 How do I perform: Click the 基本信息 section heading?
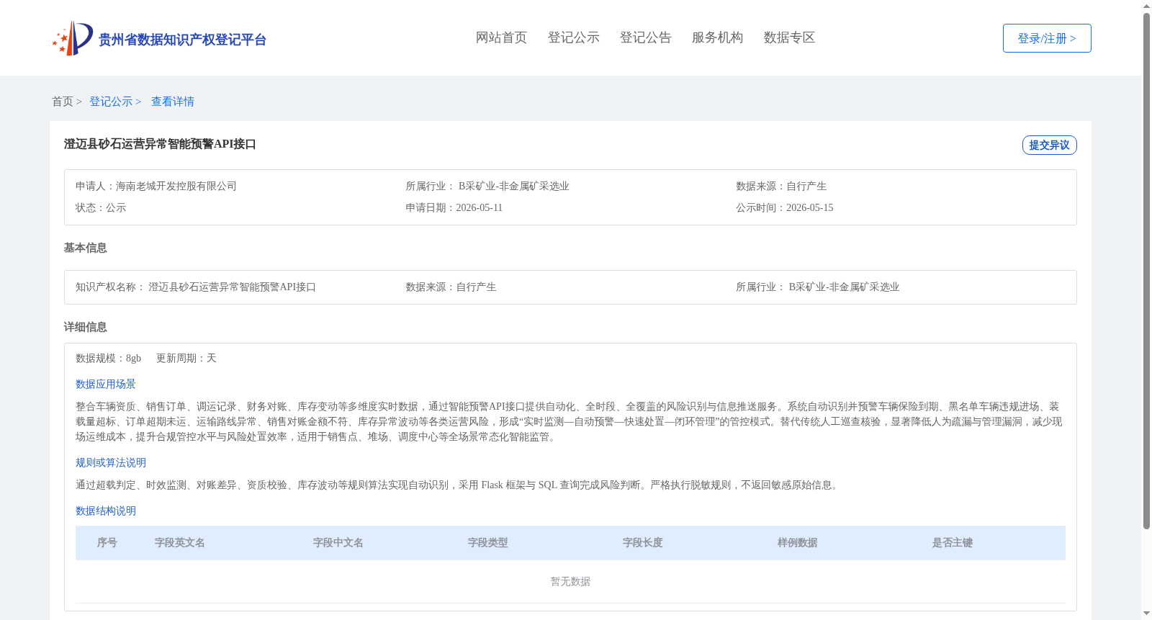pyautogui.click(x=85, y=248)
